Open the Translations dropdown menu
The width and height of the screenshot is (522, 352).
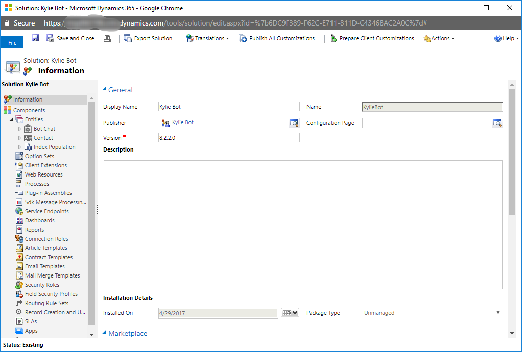pos(208,38)
